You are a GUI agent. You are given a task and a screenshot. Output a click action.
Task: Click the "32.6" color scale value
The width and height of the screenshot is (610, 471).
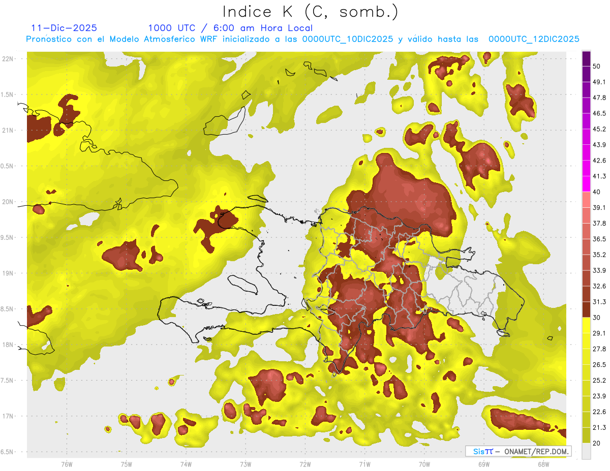point(599,286)
